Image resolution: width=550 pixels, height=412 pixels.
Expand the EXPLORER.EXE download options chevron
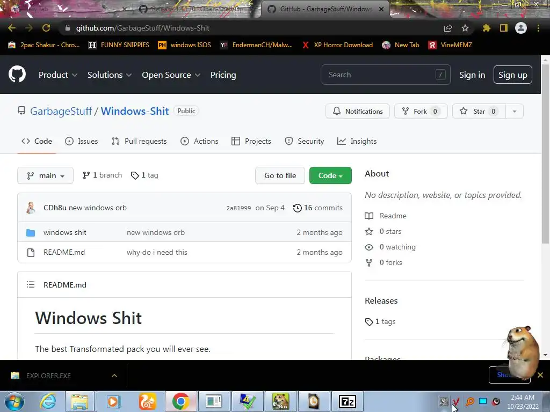pyautogui.click(x=114, y=376)
